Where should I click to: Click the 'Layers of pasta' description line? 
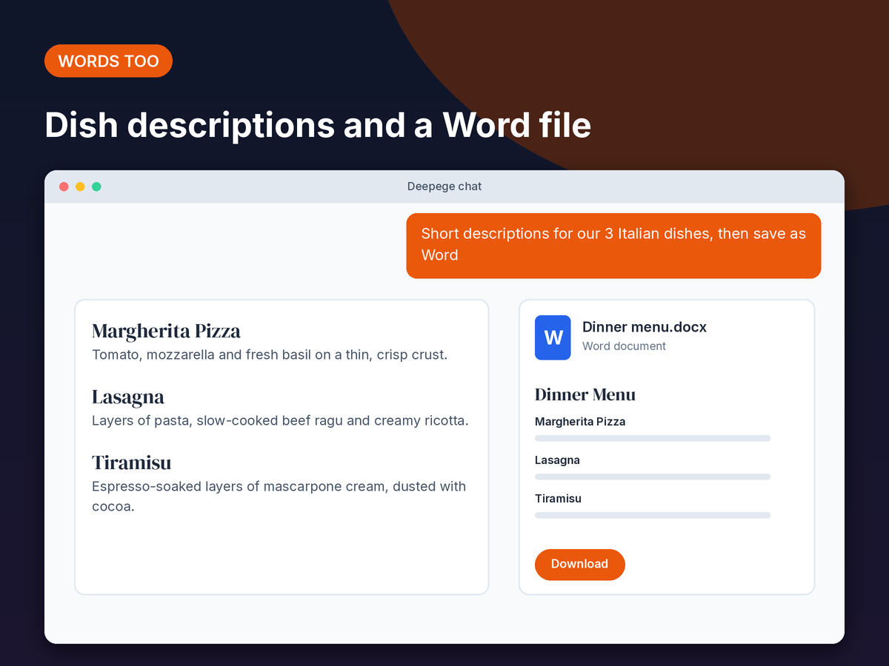[280, 421]
